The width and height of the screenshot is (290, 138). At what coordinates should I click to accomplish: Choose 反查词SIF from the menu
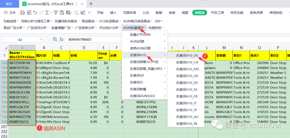click(x=145, y=75)
